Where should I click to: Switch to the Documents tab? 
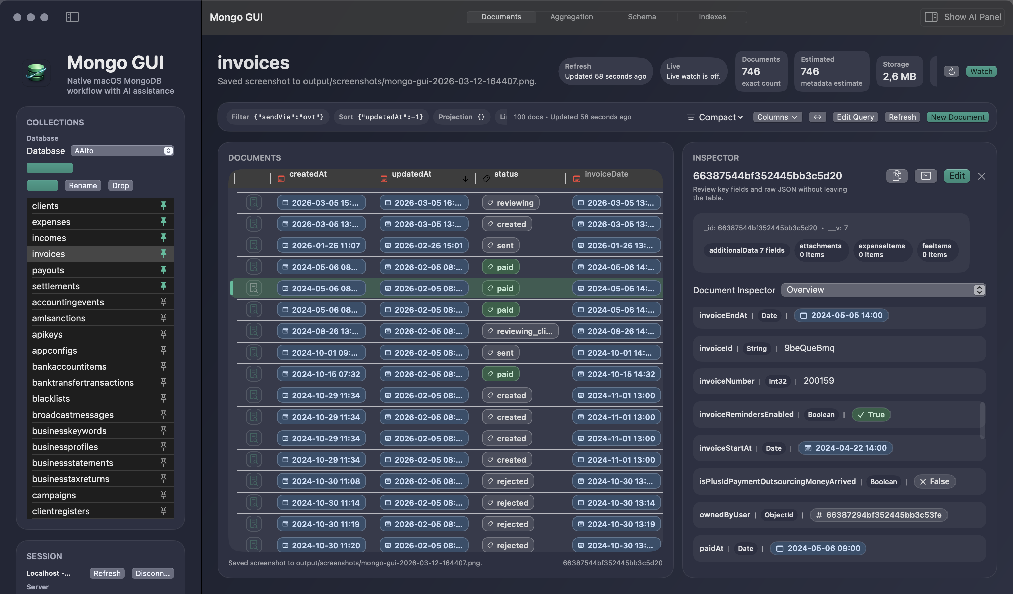(x=501, y=17)
